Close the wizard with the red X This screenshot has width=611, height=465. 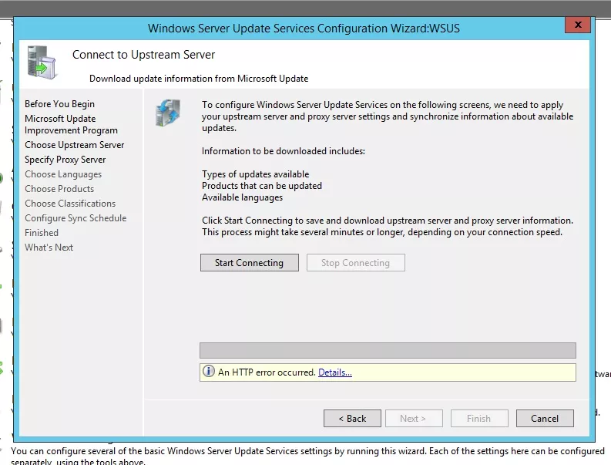coord(578,25)
